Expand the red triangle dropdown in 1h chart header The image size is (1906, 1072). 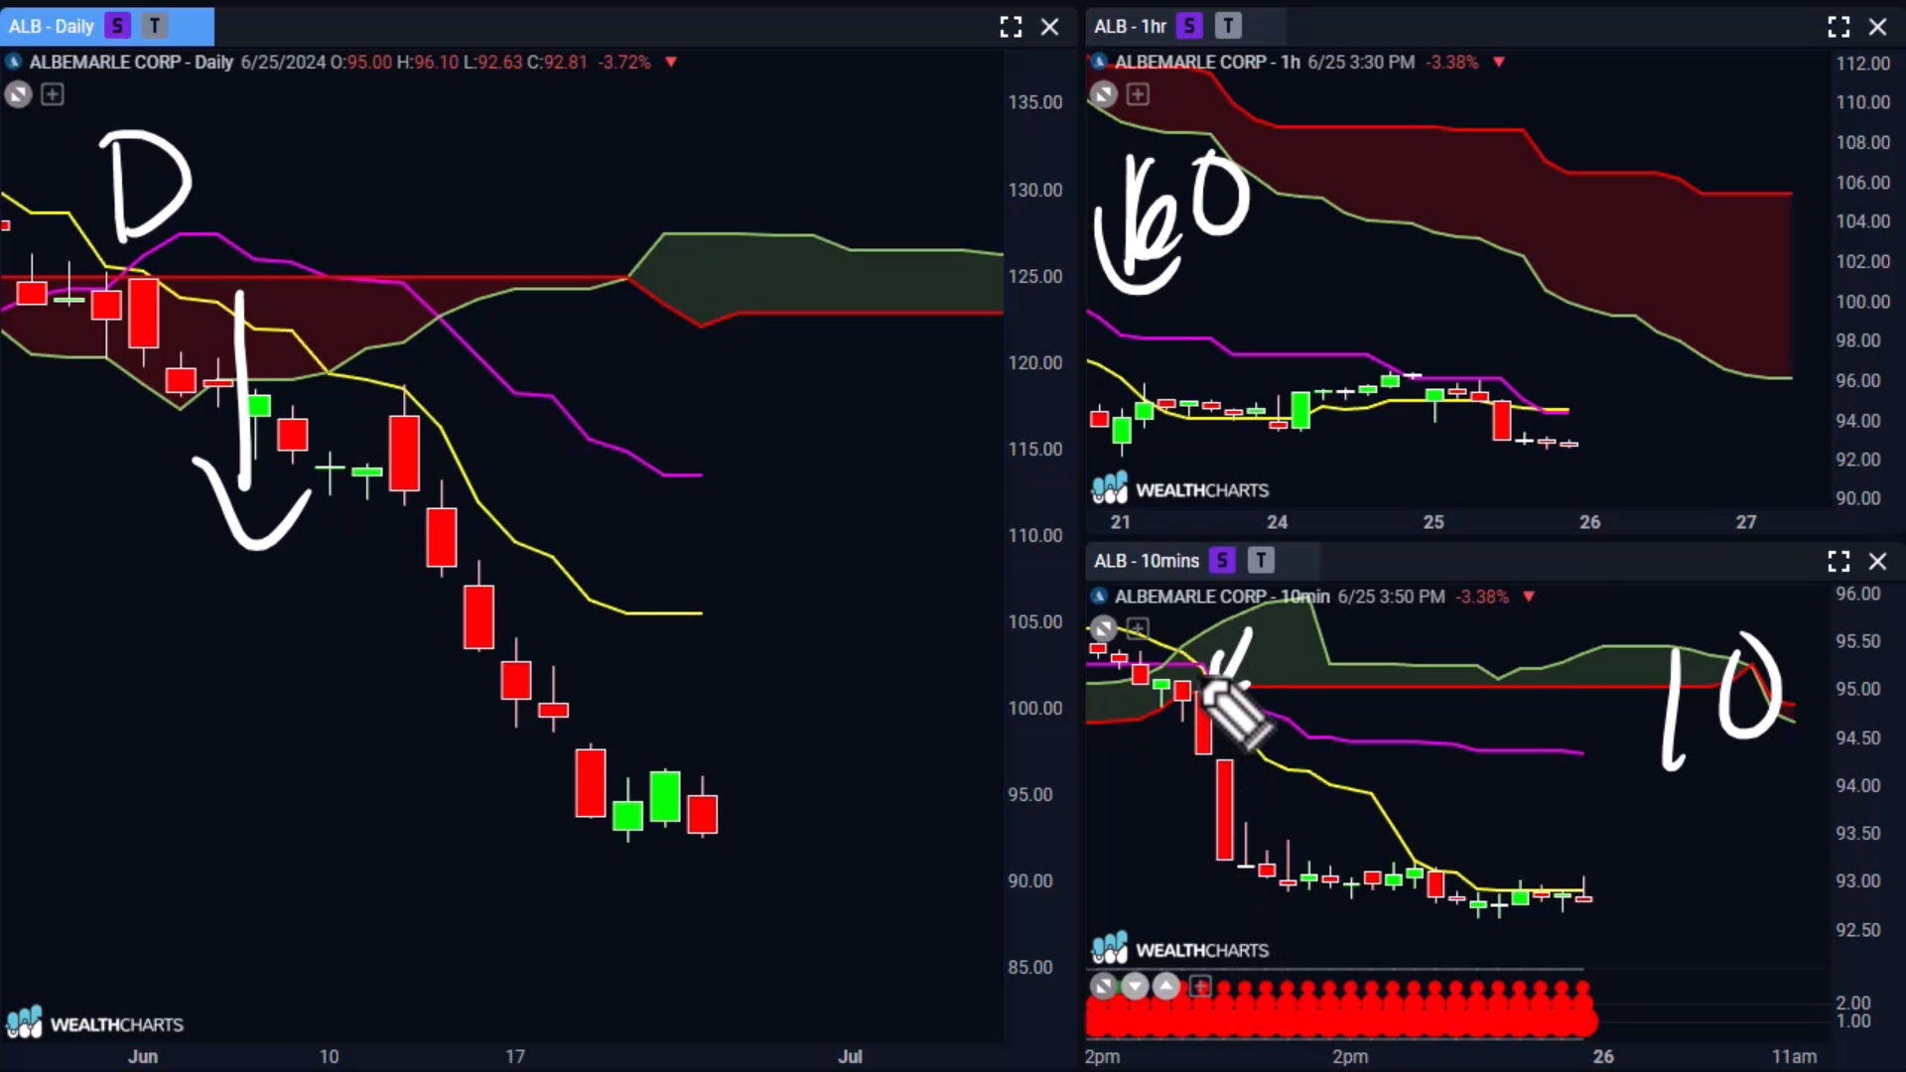click(x=1499, y=62)
